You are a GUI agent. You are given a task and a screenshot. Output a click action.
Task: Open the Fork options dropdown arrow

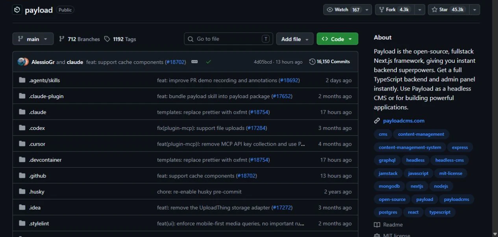420,10
